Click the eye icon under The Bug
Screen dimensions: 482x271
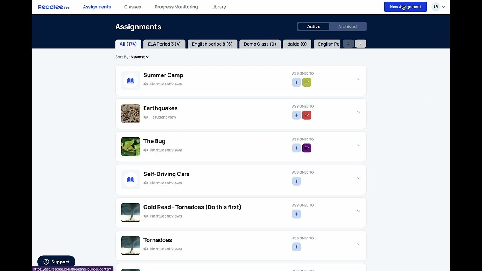coord(146,150)
